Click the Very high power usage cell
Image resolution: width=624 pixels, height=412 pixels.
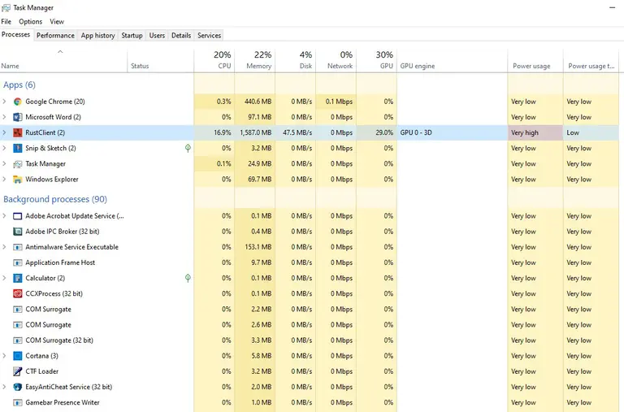535,132
